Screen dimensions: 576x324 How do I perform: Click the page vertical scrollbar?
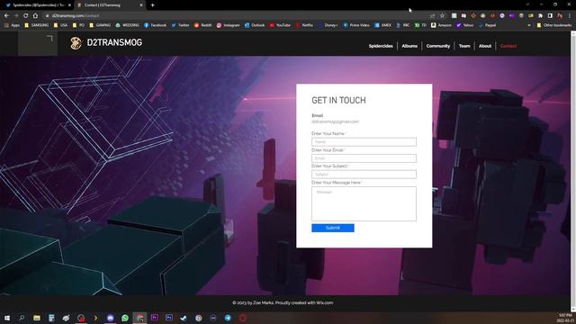pos(573,172)
